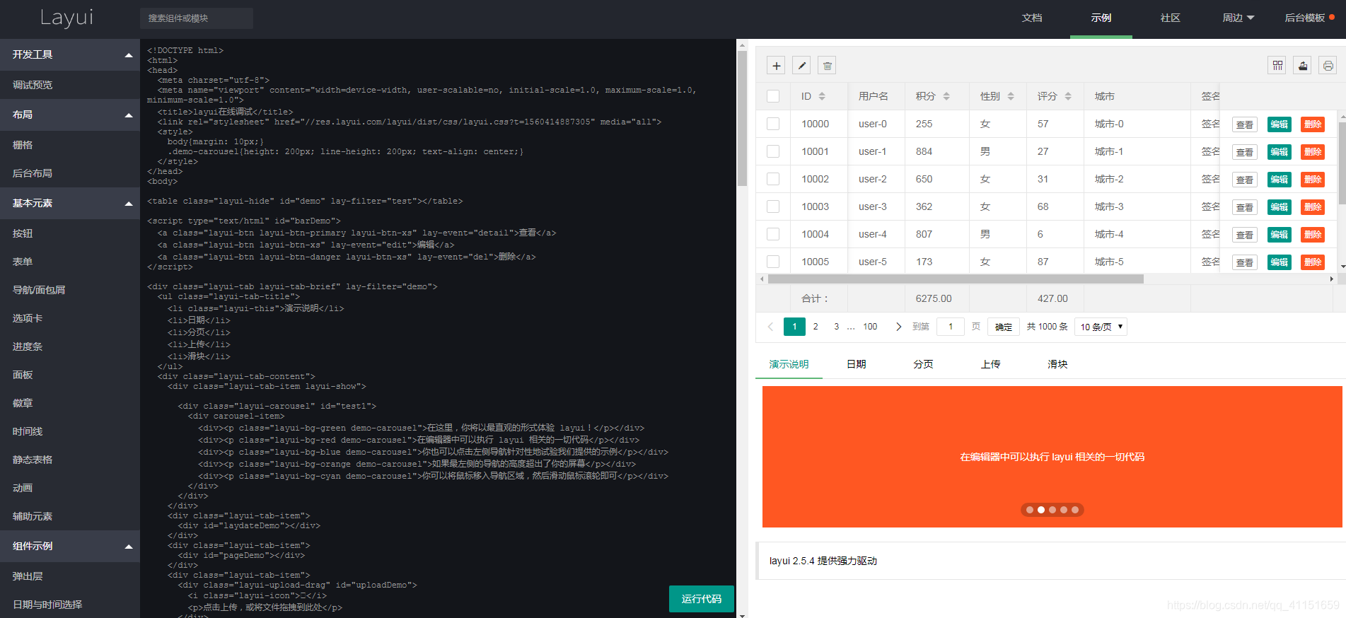Collapse the 开发工具 sidebar section
The width and height of the screenshot is (1346, 618).
pos(69,54)
